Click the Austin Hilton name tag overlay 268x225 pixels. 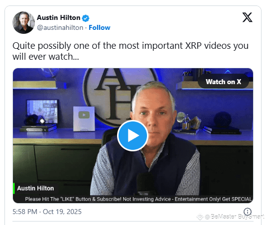pyautogui.click(x=35, y=188)
